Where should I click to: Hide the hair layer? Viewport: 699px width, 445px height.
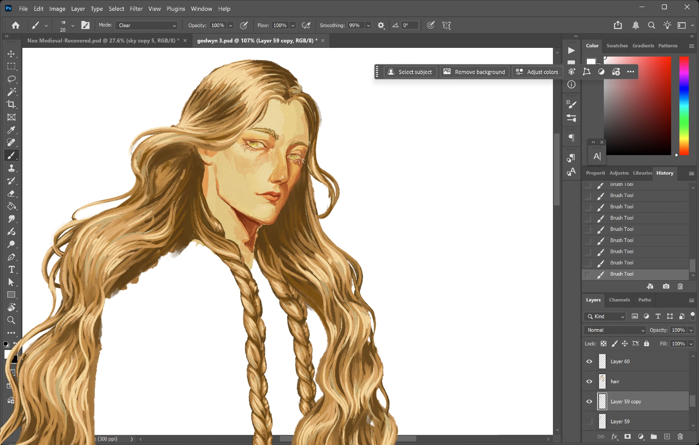tap(589, 381)
